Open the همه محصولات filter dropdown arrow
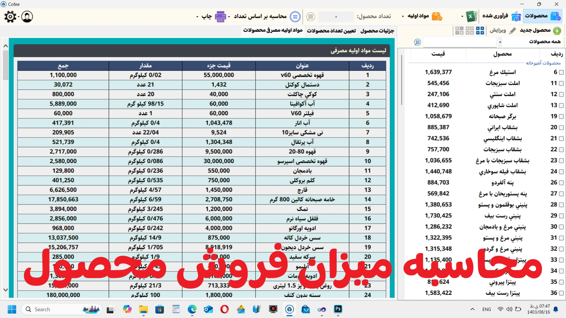The image size is (566, 318). pyautogui.click(x=500, y=42)
